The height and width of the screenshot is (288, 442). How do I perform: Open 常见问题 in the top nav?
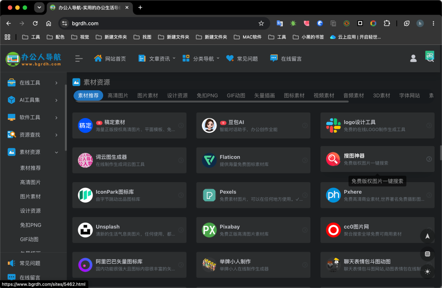(x=242, y=58)
